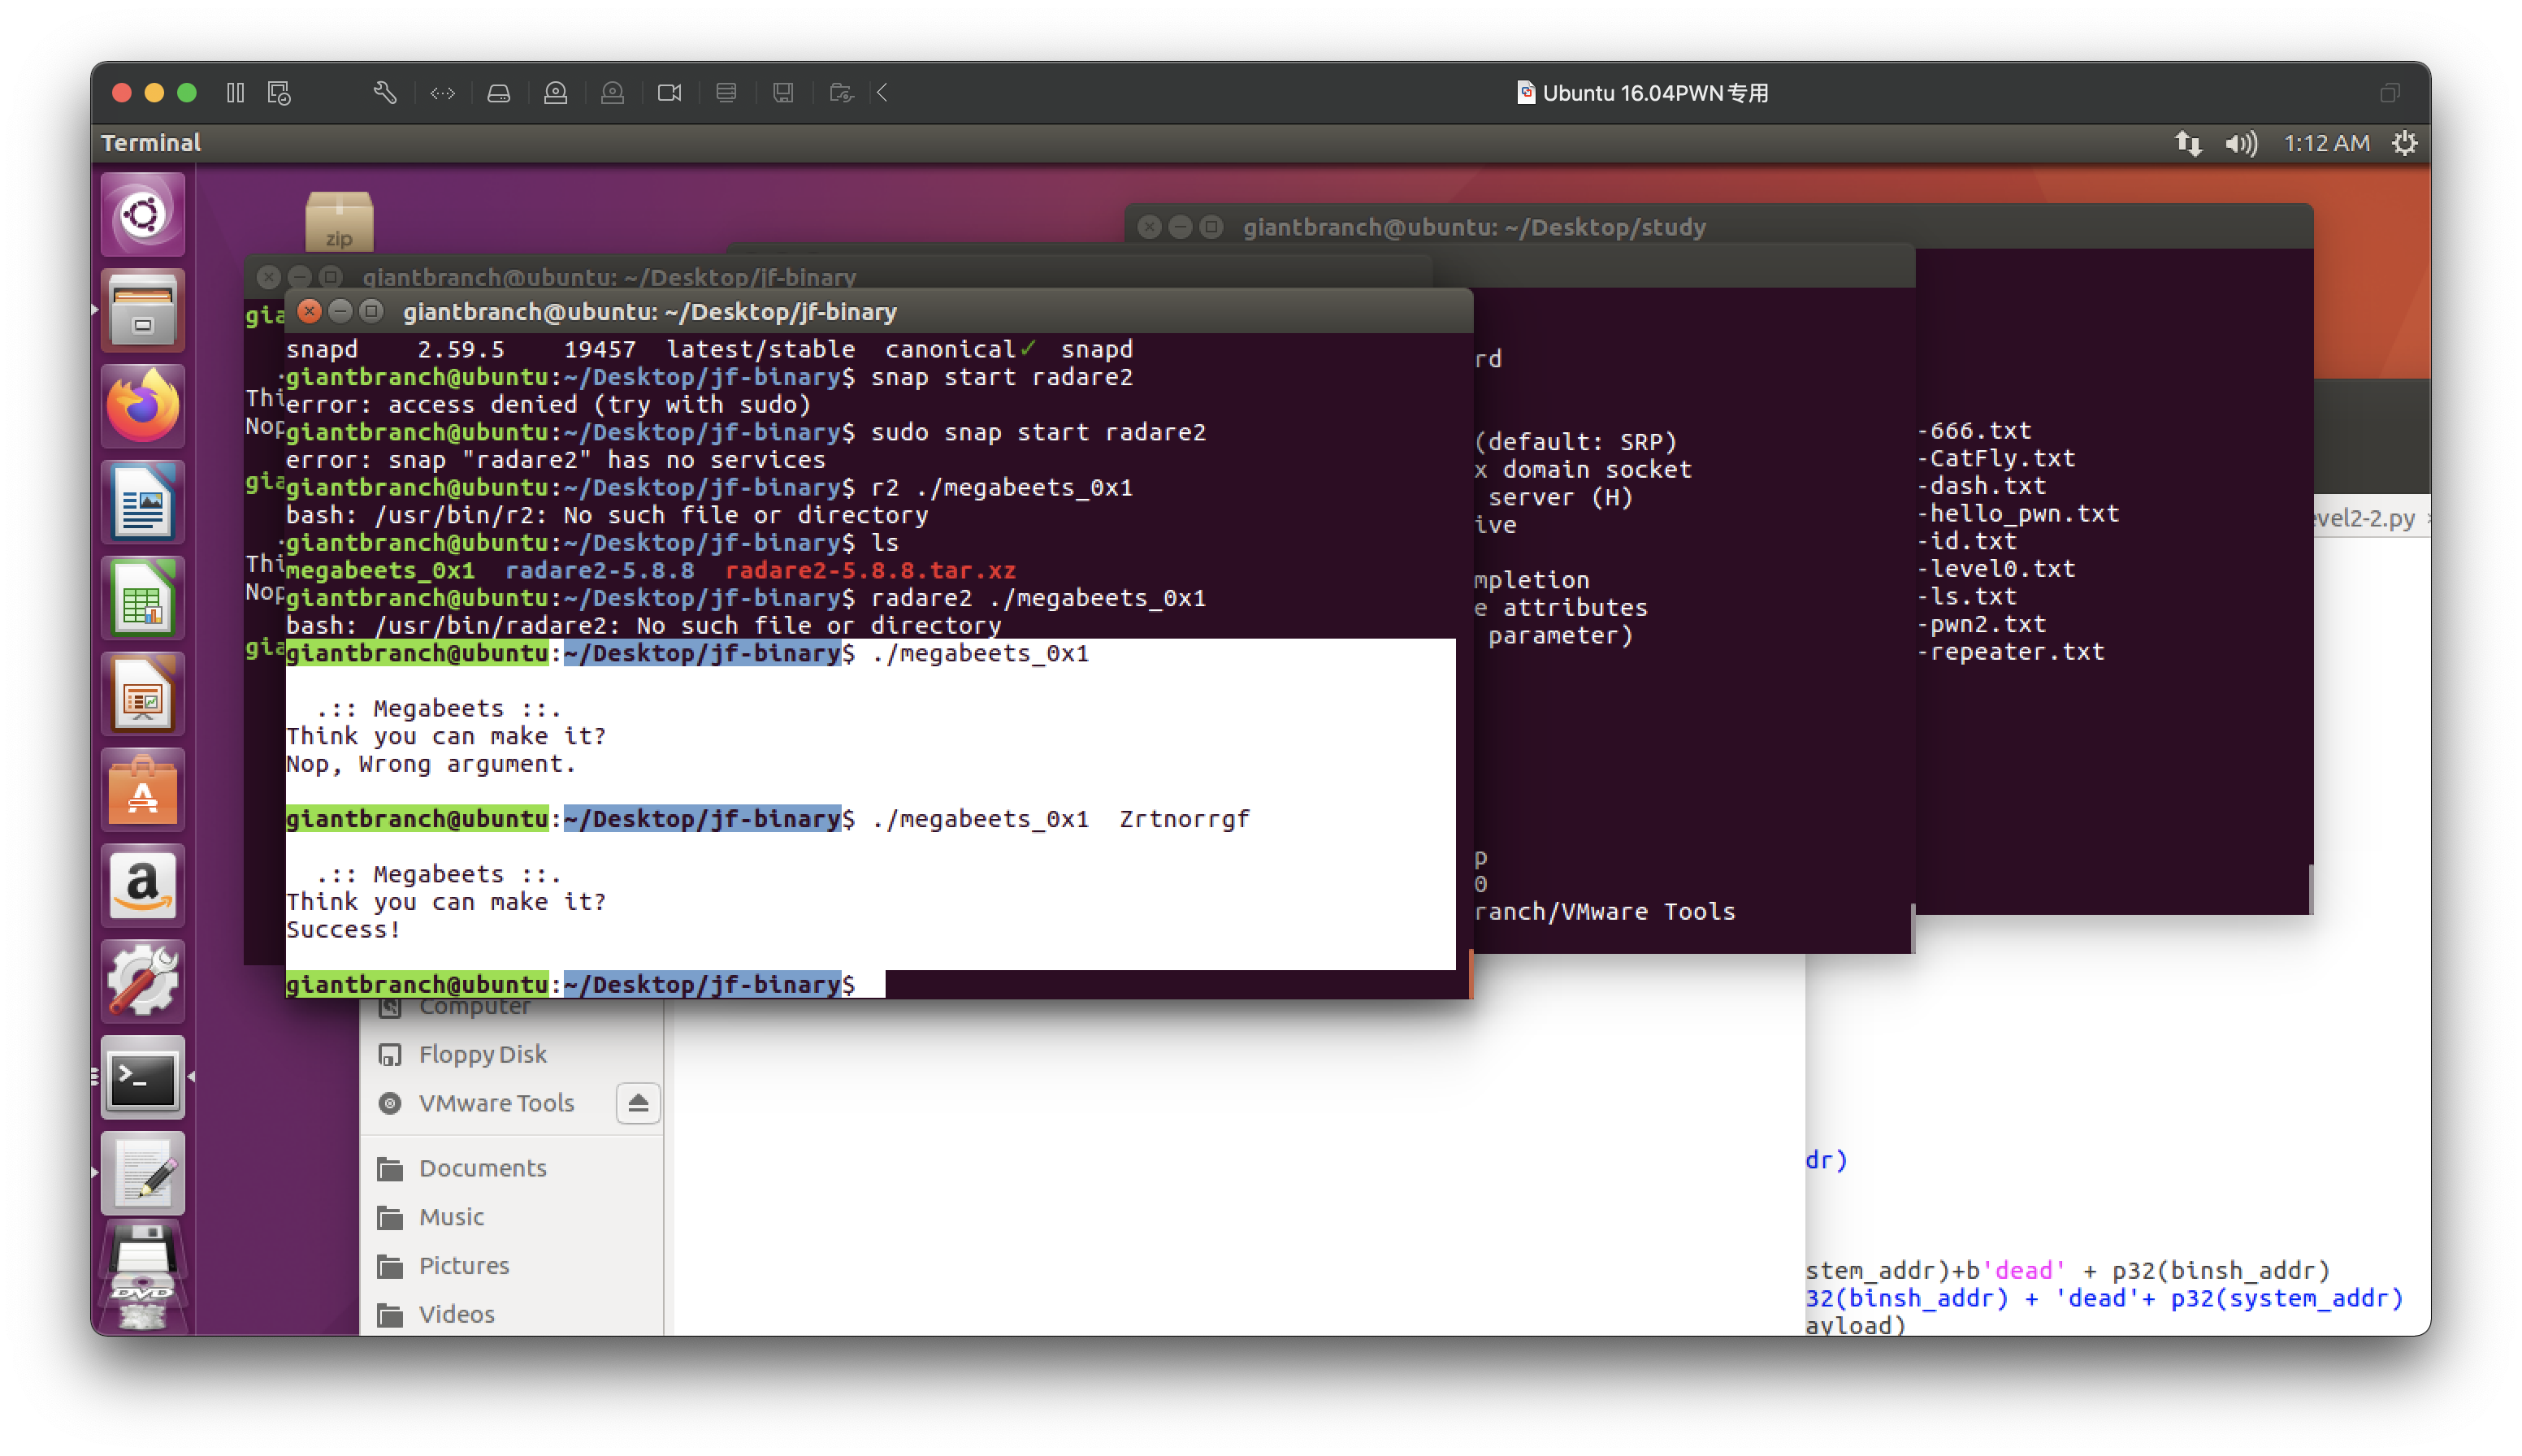The width and height of the screenshot is (2522, 1456).
Task: Pause the VM with toolbar pause icon
Action: pos(235,93)
